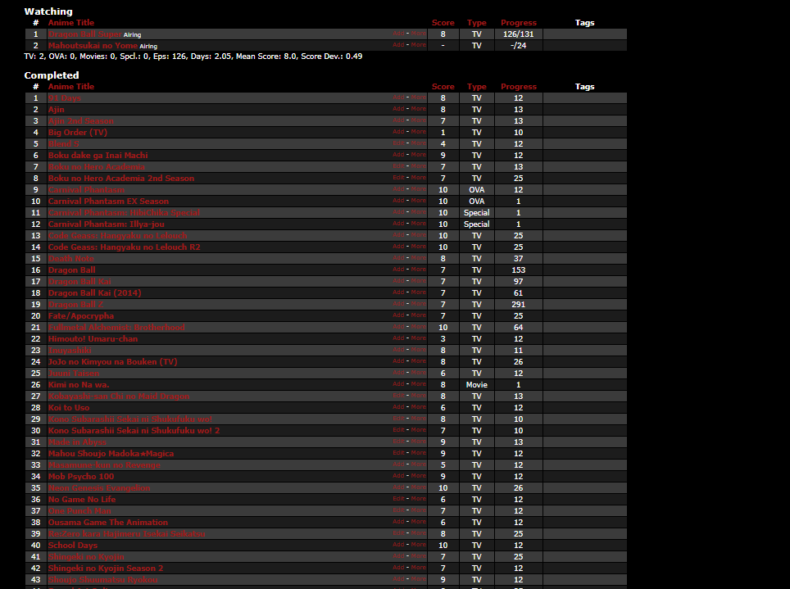Open Neon Genesis Evangelion anime page
The width and height of the screenshot is (790, 589).
pyautogui.click(x=99, y=487)
